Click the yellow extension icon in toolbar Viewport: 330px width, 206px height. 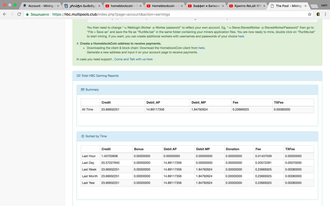[318, 14]
